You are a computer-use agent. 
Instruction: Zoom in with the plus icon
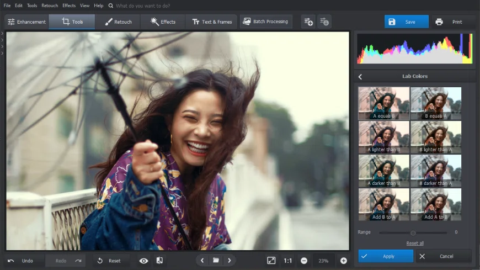pyautogui.click(x=344, y=261)
